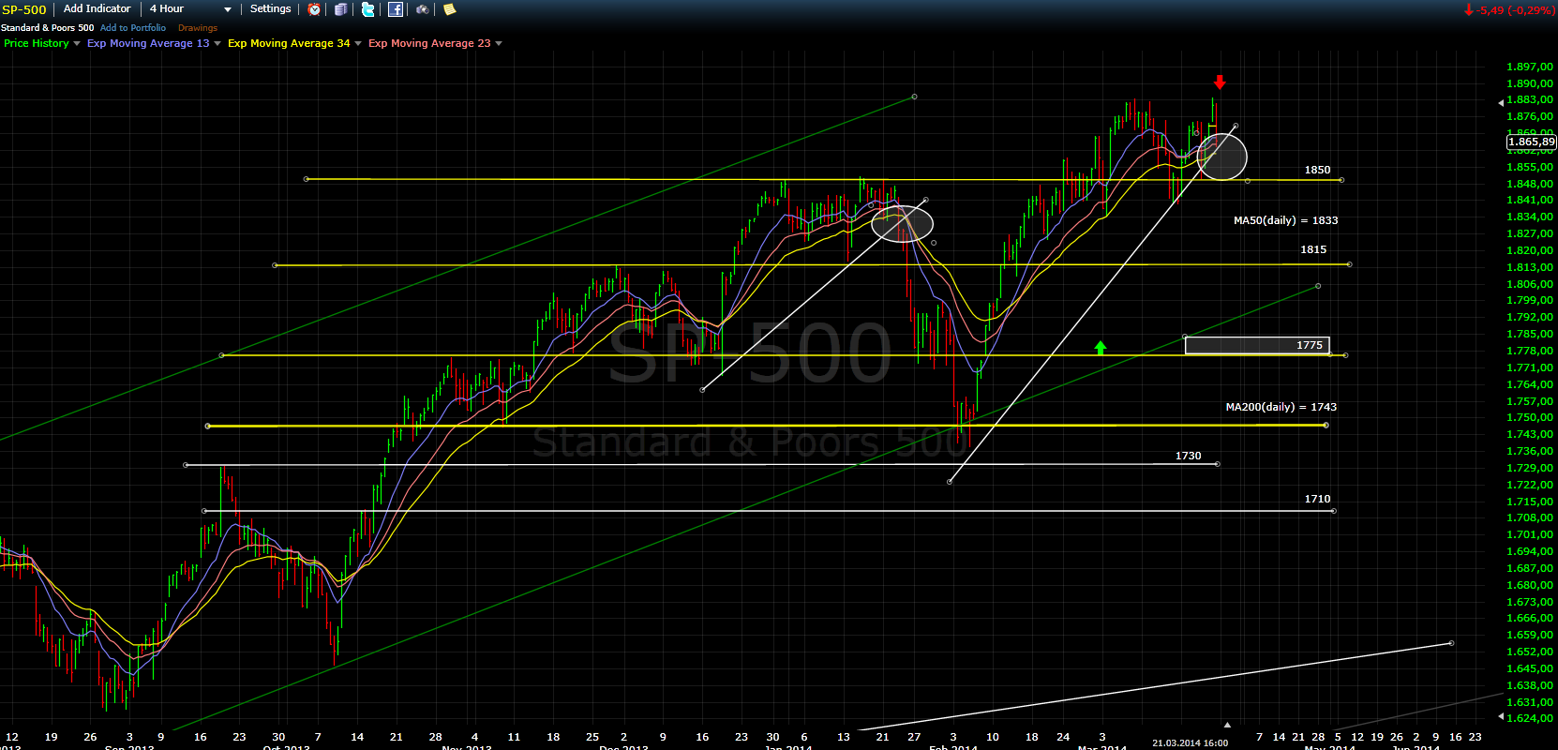
Task: Open the yellow sticky note icon
Action: coord(449,9)
